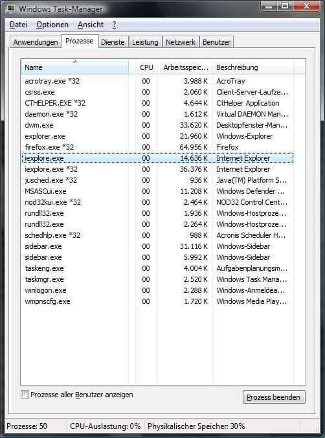325x438 pixels.
Task: Click the Prozesse: 50 status entry
Action: click(27, 426)
